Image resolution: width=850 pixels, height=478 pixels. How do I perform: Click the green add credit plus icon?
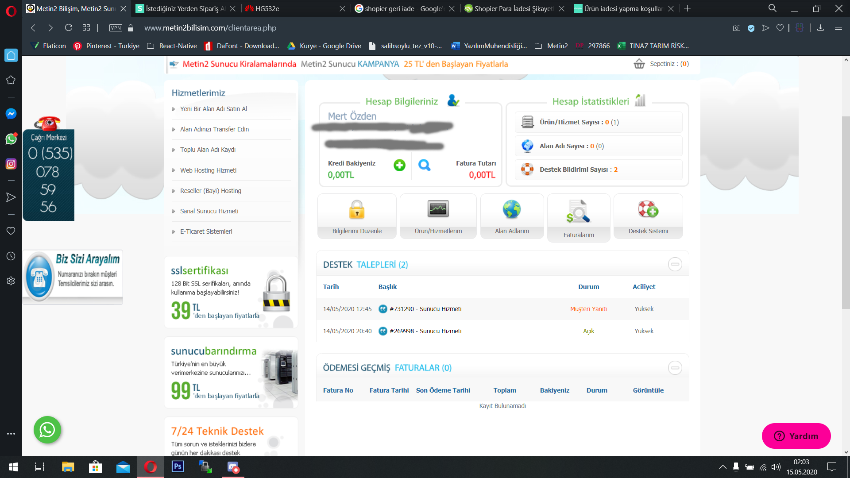[399, 165]
